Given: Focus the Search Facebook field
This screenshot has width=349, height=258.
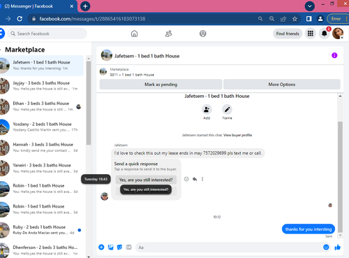Looking at the screenshot, I should click(x=47, y=34).
